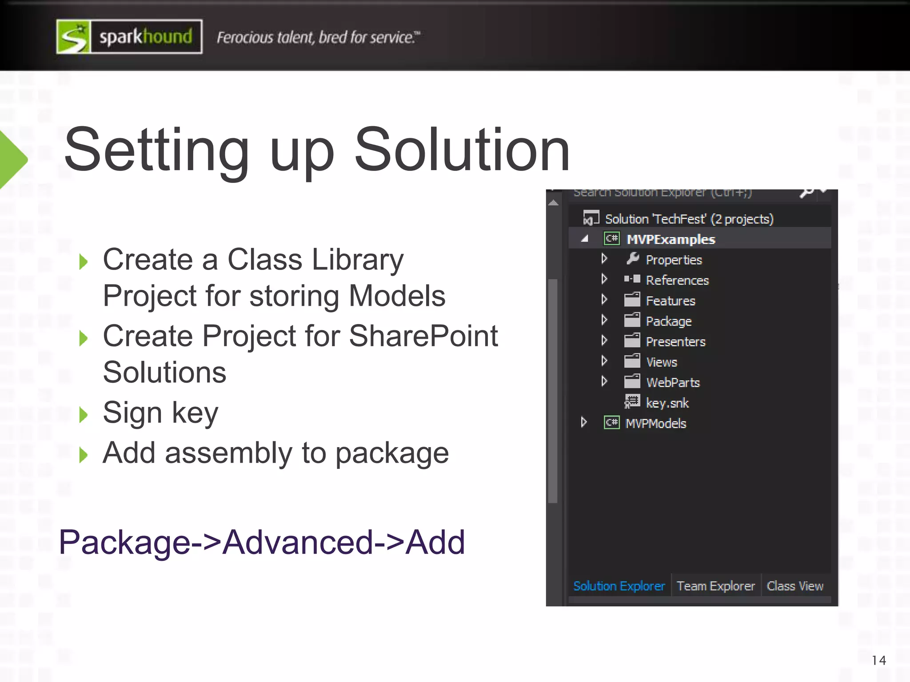Expand the MVPModels project node
This screenshot has width=910, height=682.
click(584, 422)
